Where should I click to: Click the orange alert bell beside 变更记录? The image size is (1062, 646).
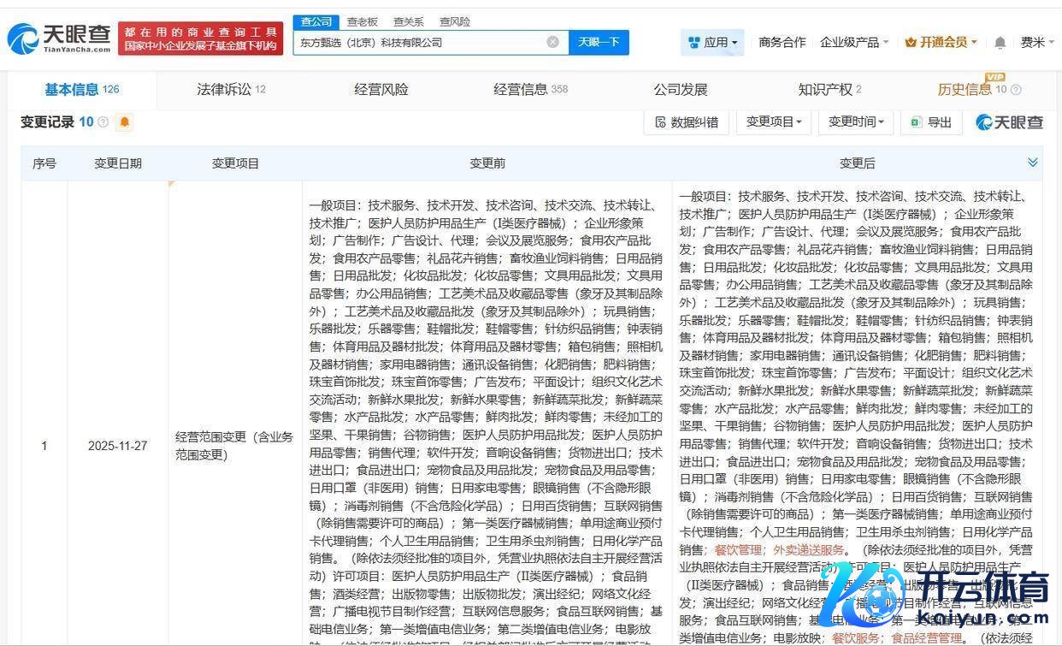click(x=124, y=122)
